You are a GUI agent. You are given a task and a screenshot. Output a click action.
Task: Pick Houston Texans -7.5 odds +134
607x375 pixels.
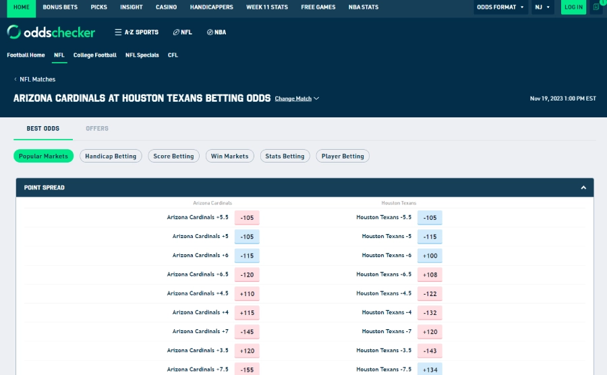430,370
